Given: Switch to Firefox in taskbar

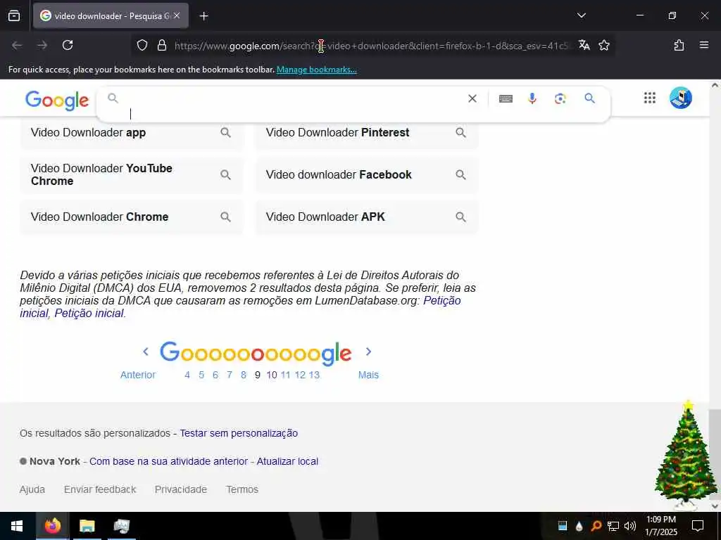Looking at the screenshot, I should [52, 526].
